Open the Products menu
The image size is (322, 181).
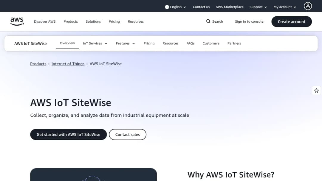pos(71,21)
